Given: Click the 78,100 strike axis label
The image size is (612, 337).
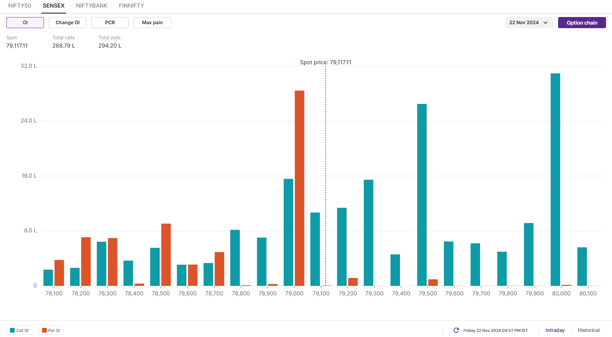Looking at the screenshot, I should [54, 293].
